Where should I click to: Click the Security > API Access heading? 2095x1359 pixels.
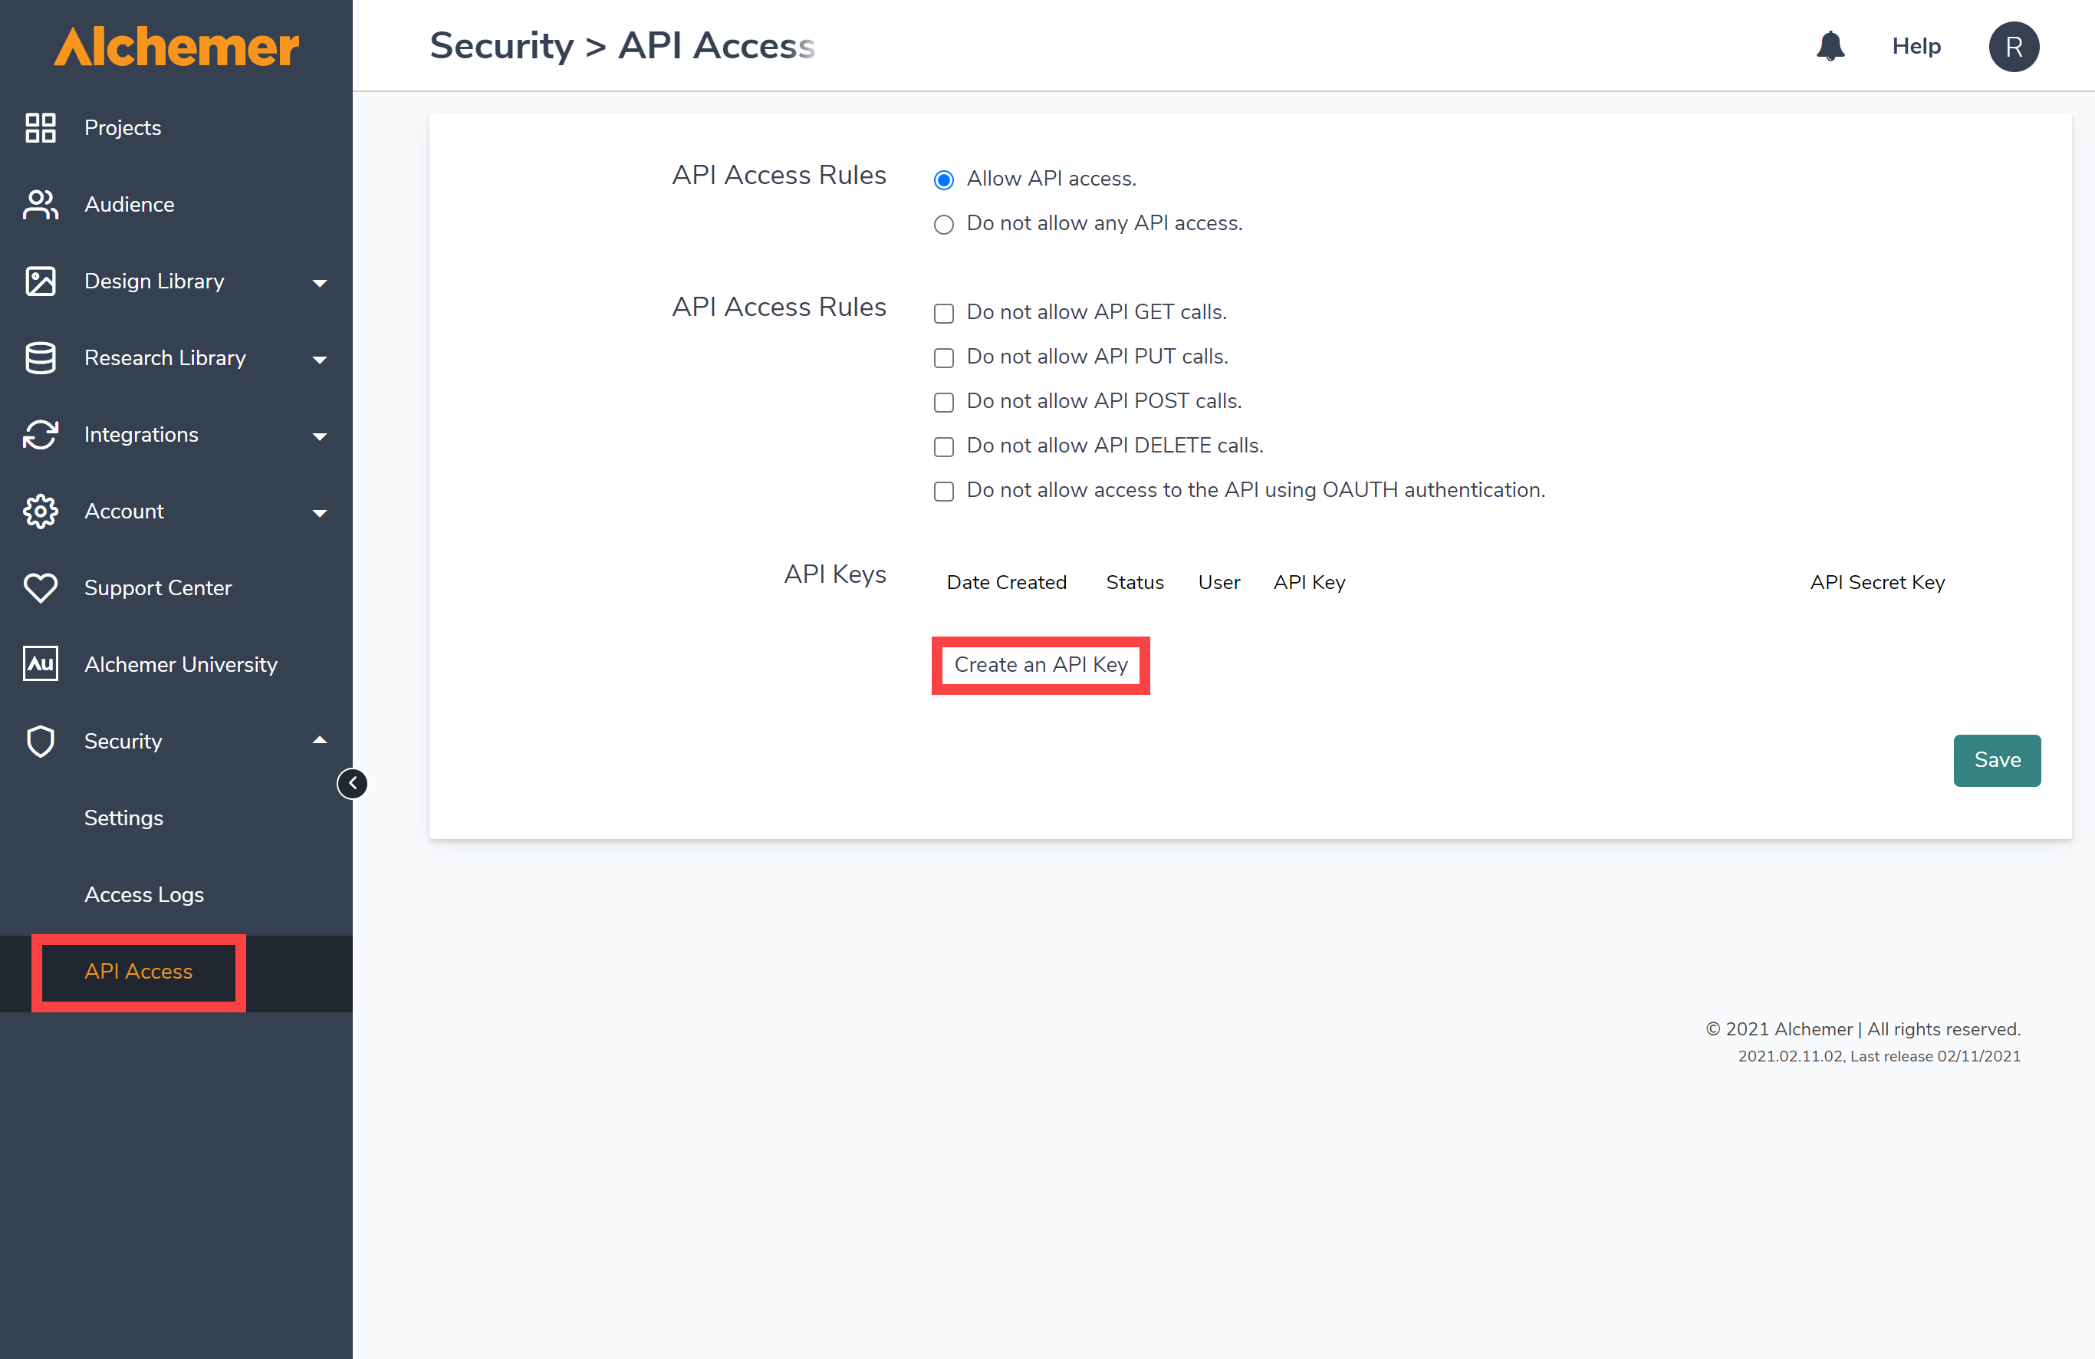623,45
